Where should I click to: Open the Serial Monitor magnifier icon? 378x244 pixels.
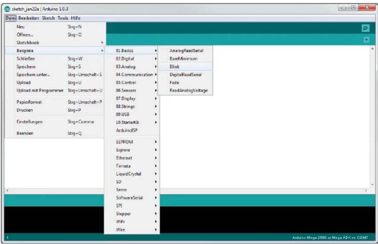(366, 28)
